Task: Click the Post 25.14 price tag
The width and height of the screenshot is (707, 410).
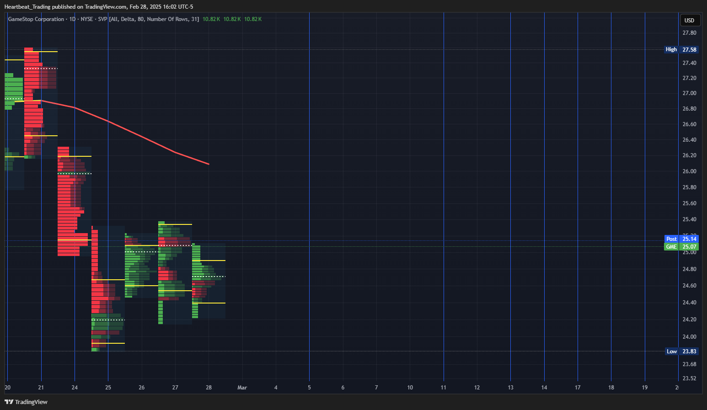Action: coord(681,239)
